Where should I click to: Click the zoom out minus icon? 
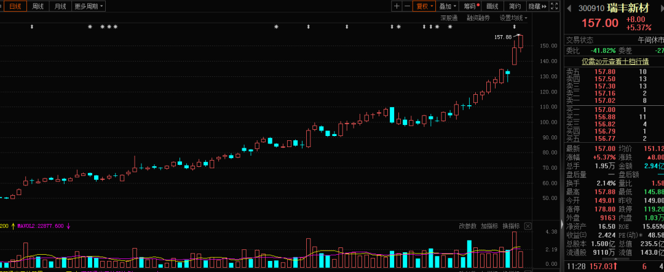pyautogui.click(x=406, y=6)
